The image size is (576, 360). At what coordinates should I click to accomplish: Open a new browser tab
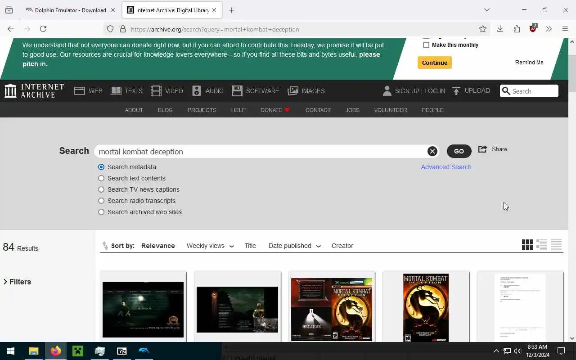(231, 10)
